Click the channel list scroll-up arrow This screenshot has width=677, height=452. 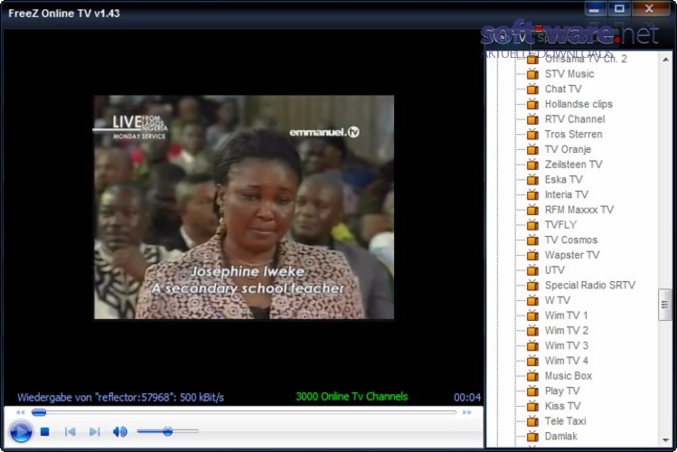pyautogui.click(x=665, y=59)
